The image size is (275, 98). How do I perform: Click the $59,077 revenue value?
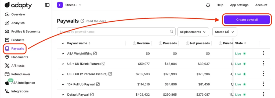144,64
